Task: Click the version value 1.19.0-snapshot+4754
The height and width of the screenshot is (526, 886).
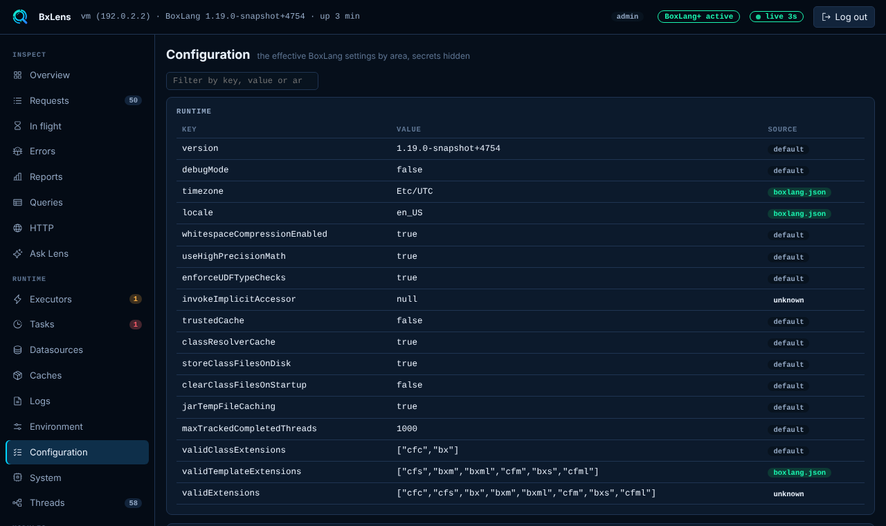Action: pyautogui.click(x=449, y=148)
